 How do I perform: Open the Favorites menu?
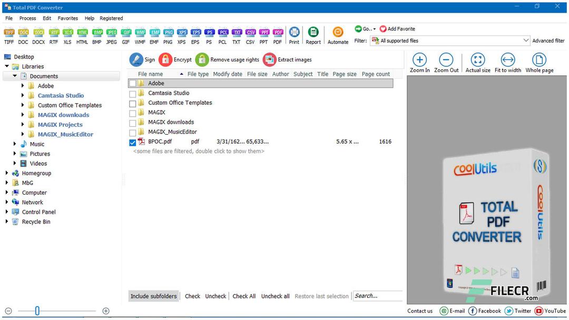pos(67,18)
